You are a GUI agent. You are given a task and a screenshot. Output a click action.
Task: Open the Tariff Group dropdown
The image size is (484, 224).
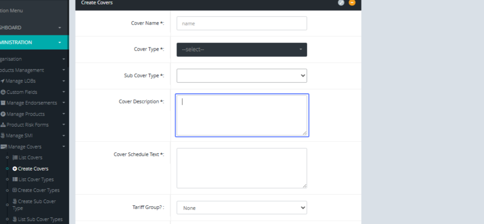242,208
